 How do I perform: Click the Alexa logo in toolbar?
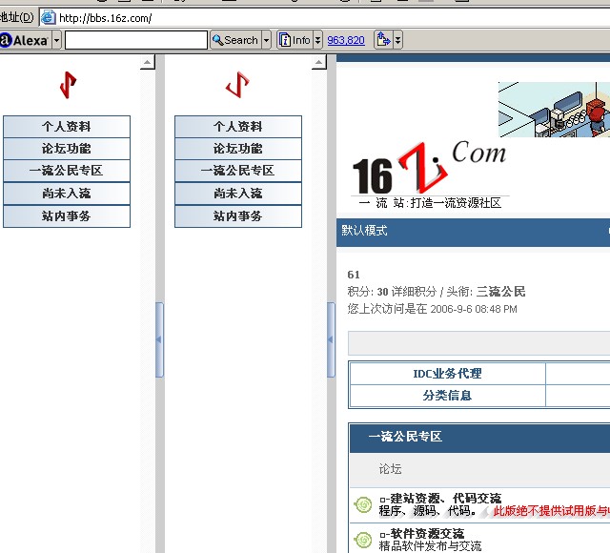[24, 40]
